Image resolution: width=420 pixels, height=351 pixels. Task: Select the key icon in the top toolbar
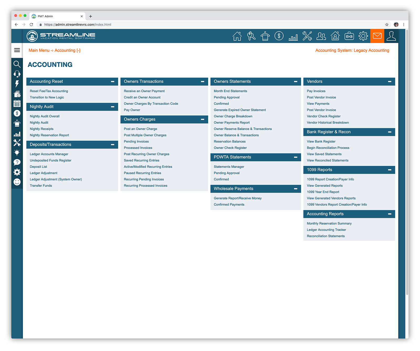(251, 36)
